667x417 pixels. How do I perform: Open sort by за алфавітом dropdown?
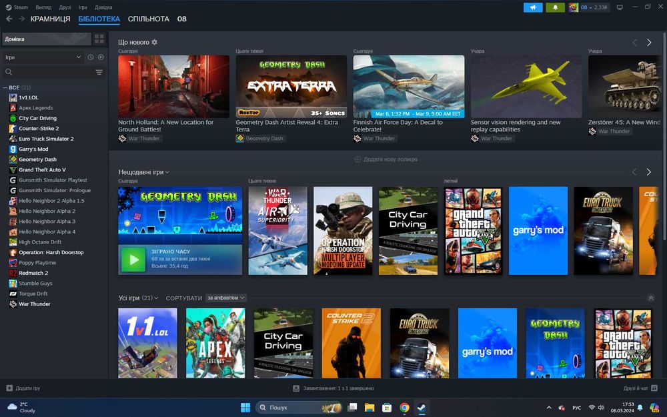tap(225, 298)
